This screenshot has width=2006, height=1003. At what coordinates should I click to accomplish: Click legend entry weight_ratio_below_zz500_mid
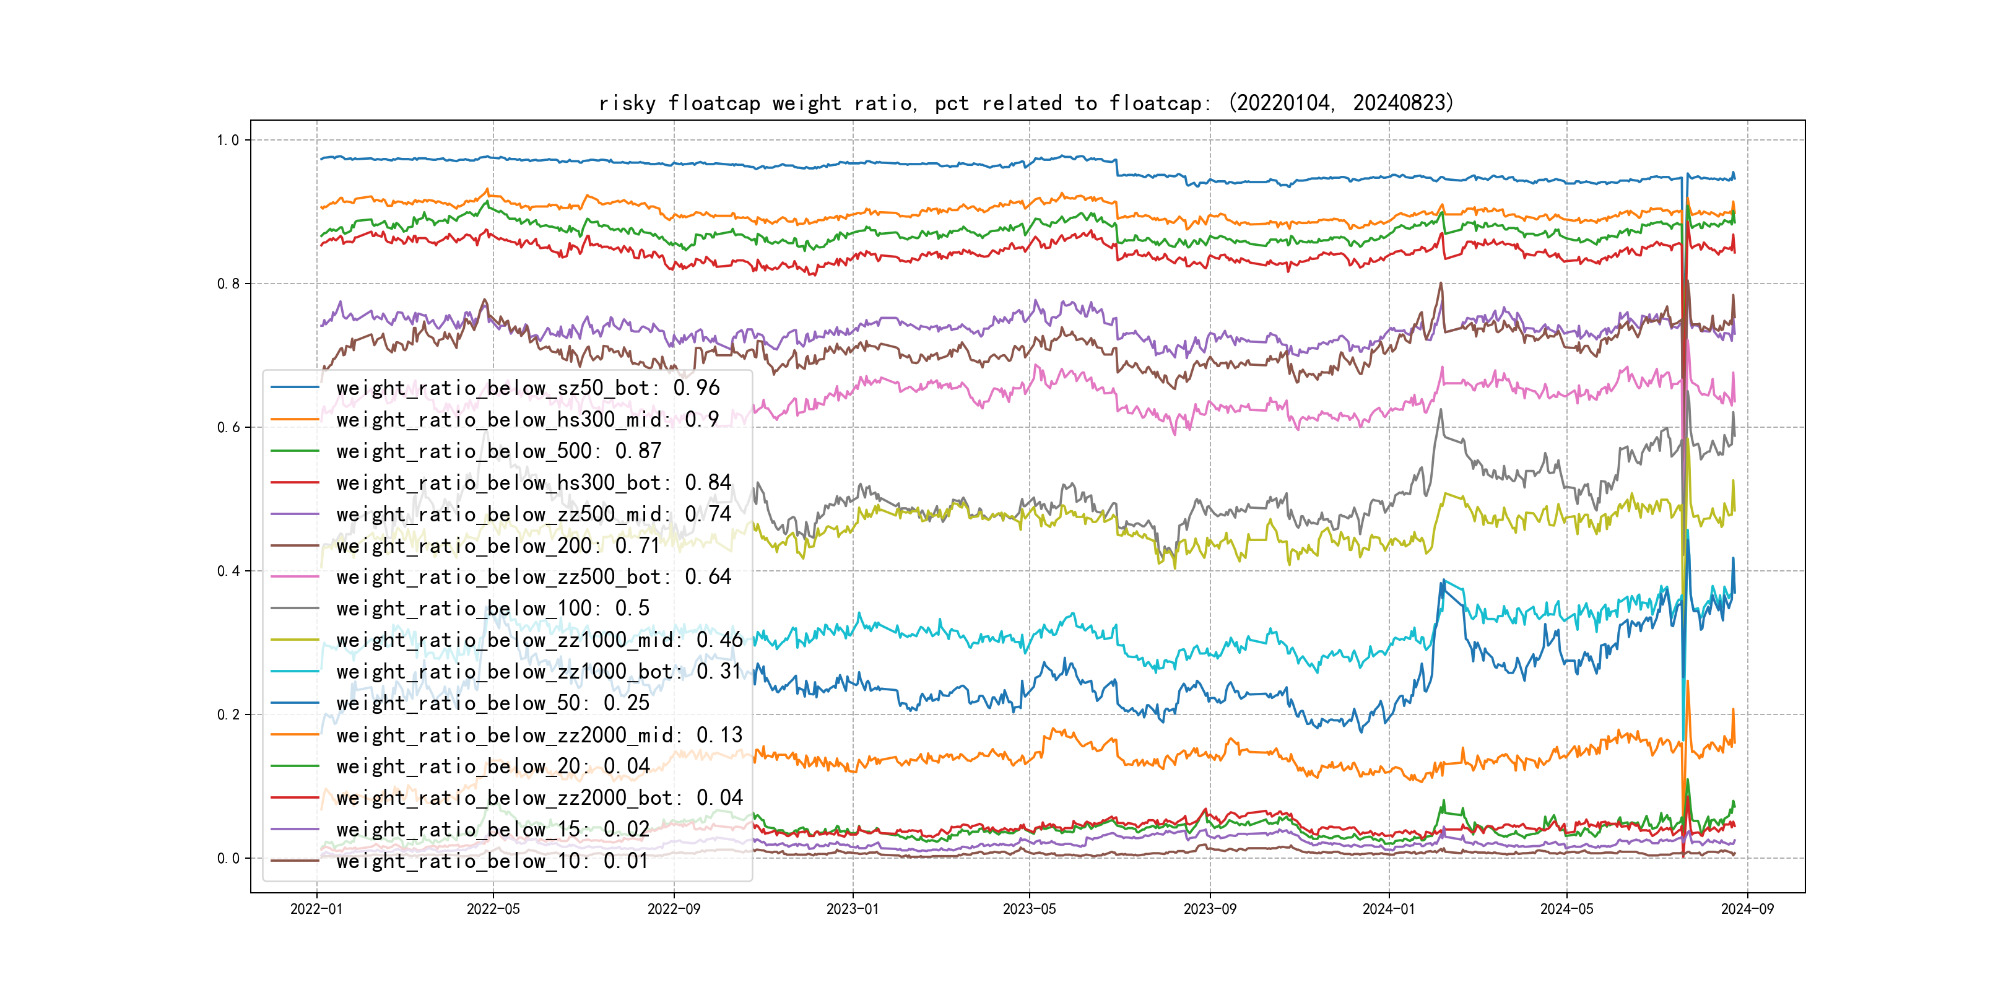534,514
